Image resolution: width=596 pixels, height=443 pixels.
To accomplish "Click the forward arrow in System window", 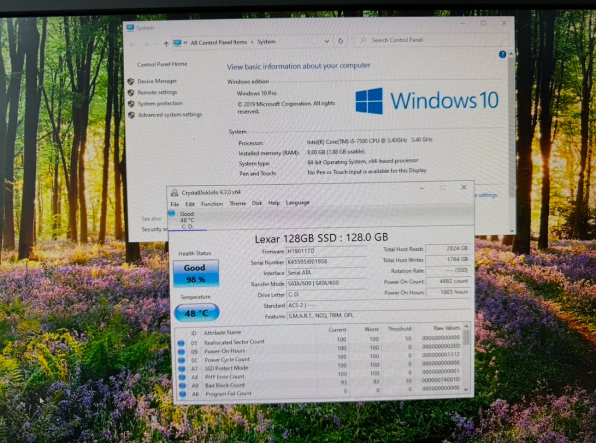I will pyautogui.click(x=146, y=44).
